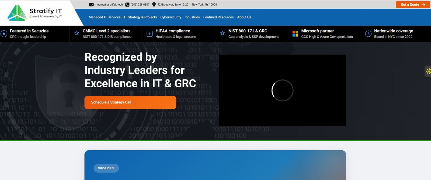Click the plus-box icon beside HIPAA compliance
This screenshot has width=431, height=180.
150,34
